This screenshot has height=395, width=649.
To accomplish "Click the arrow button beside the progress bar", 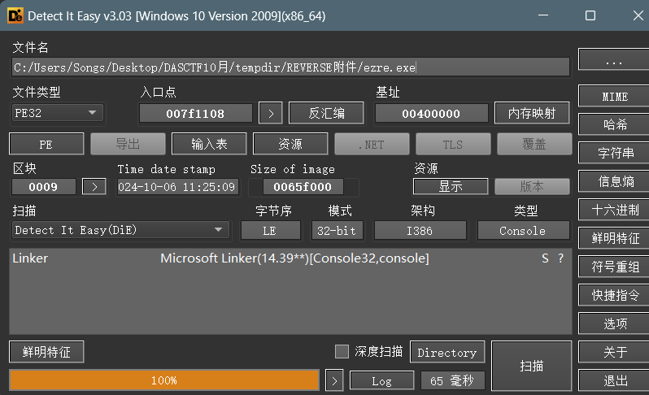I will (334, 380).
